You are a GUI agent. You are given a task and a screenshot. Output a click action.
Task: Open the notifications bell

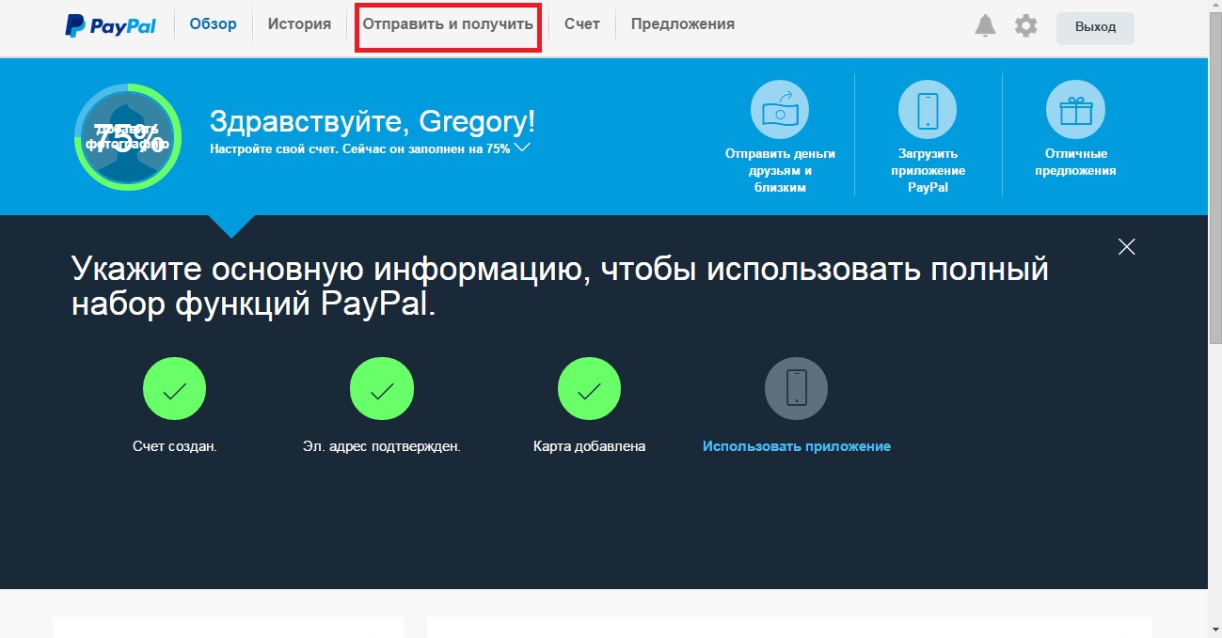pyautogui.click(x=985, y=26)
